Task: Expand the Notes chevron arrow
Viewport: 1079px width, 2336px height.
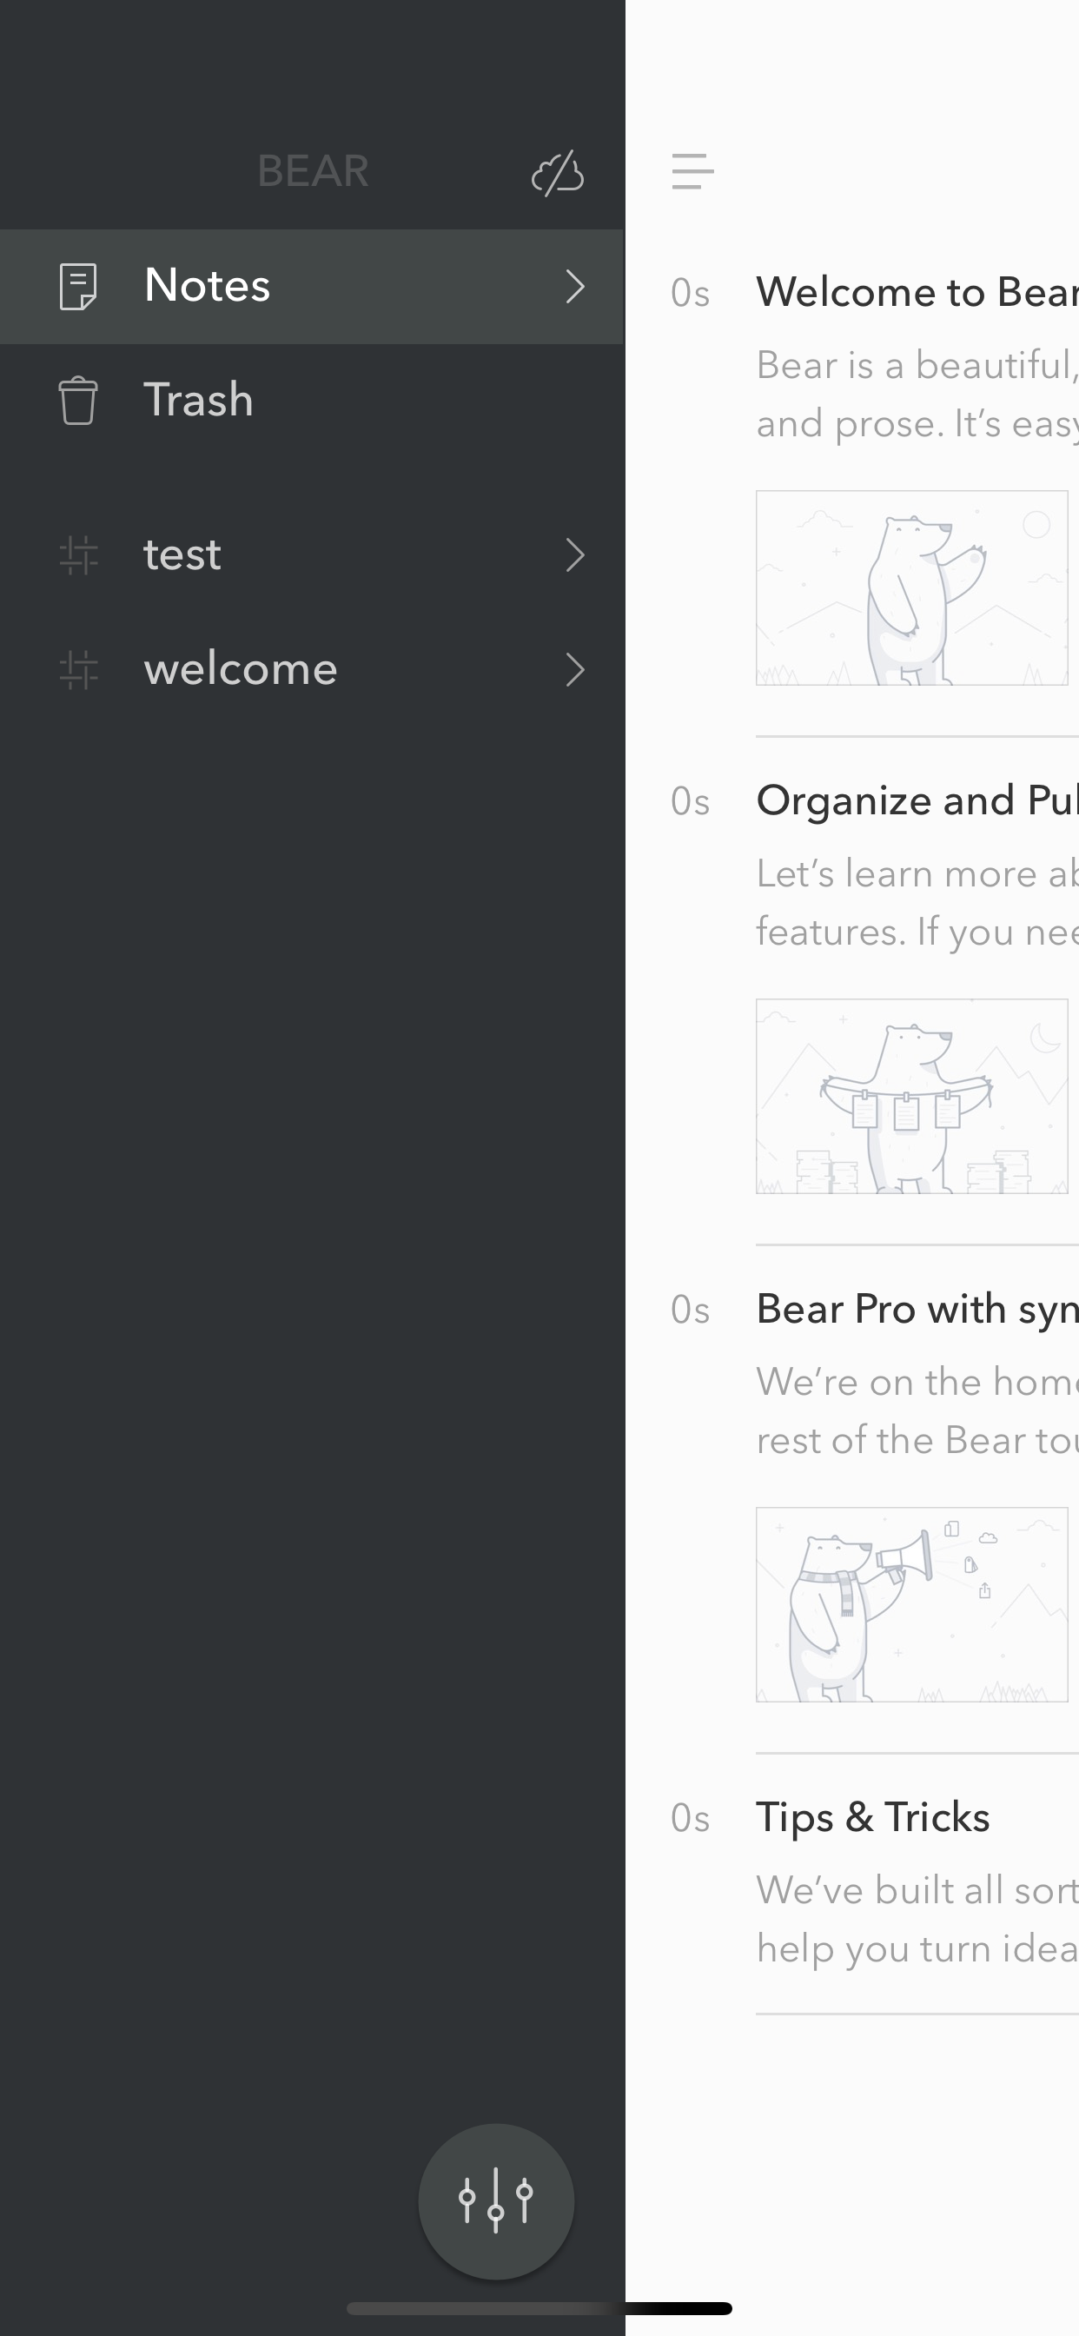Action: (x=575, y=287)
